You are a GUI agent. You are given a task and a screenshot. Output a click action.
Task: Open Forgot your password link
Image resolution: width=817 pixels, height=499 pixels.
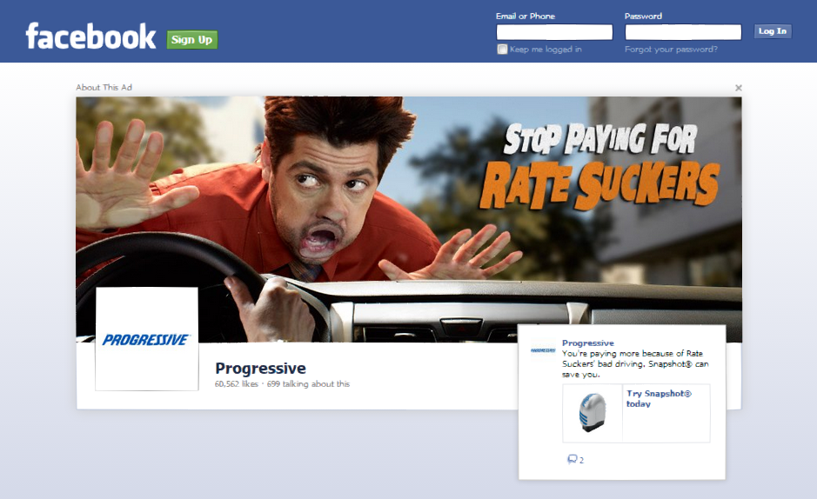click(671, 50)
